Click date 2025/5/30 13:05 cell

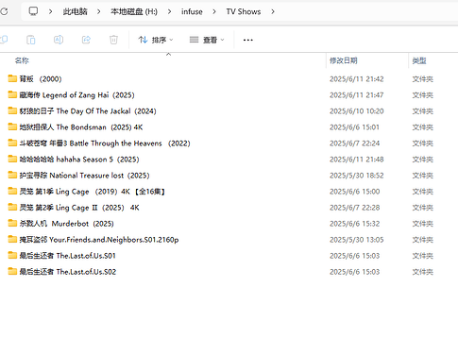(x=357, y=240)
